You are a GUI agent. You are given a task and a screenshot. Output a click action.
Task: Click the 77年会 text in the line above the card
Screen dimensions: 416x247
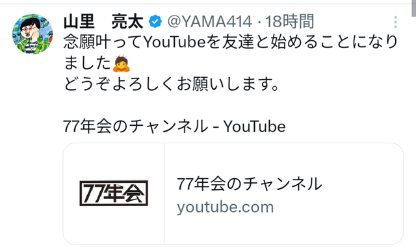pyautogui.click(x=87, y=126)
